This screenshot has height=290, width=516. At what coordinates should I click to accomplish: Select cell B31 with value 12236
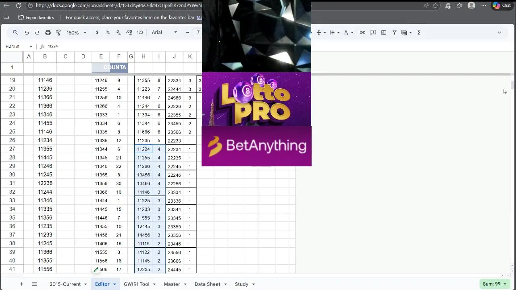pos(45,183)
